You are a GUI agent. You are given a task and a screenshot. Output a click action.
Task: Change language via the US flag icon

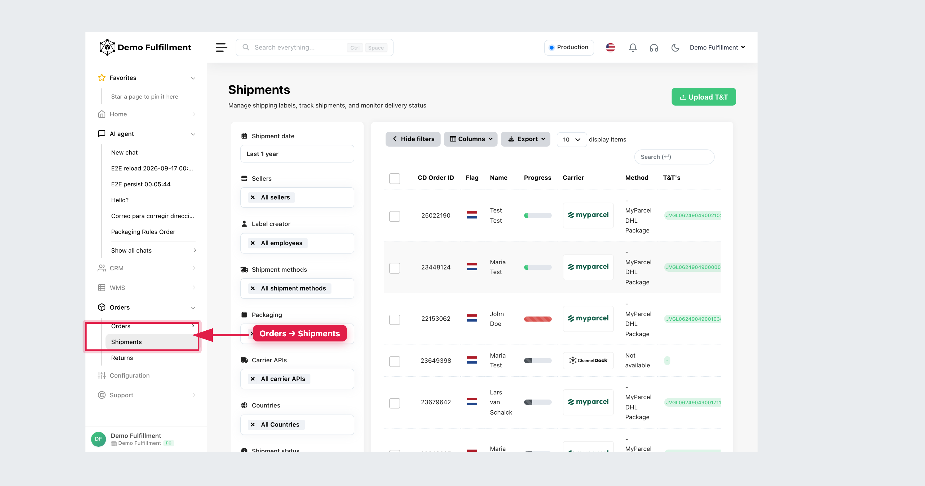[610, 47]
